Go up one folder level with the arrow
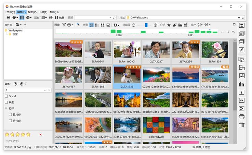Viewport: 252px width, 155px height. 25,25
